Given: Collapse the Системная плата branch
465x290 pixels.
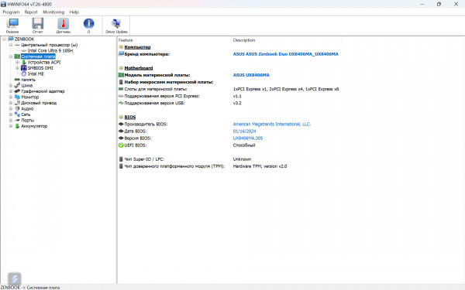Looking at the screenshot, I should click(x=11, y=56).
